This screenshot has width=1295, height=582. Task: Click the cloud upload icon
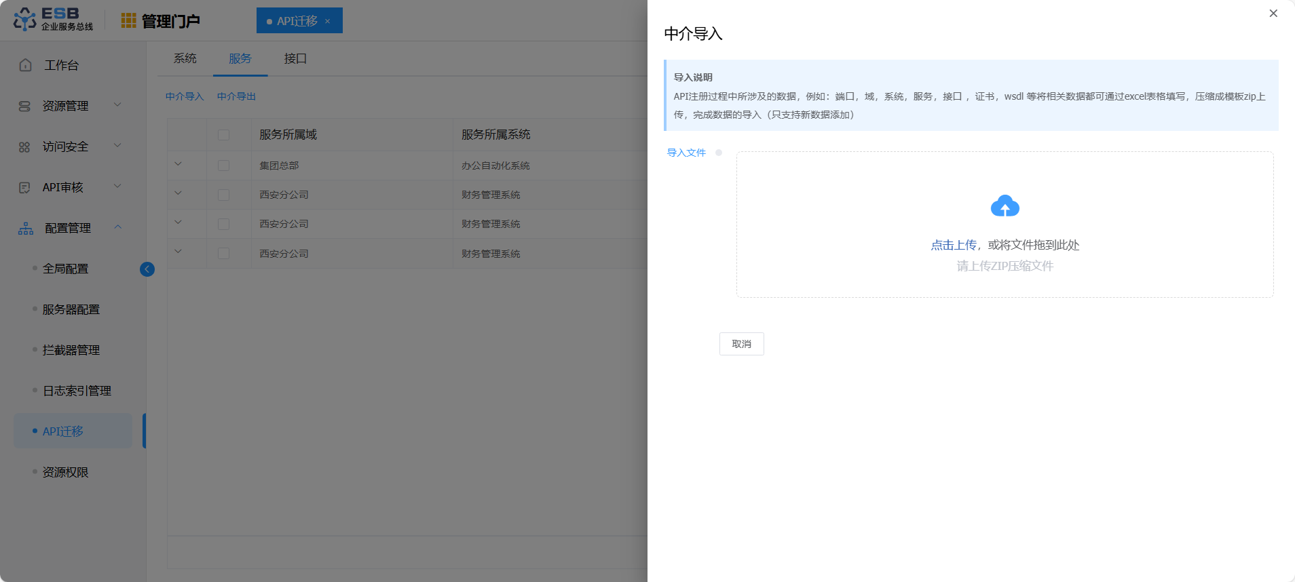coord(1005,206)
